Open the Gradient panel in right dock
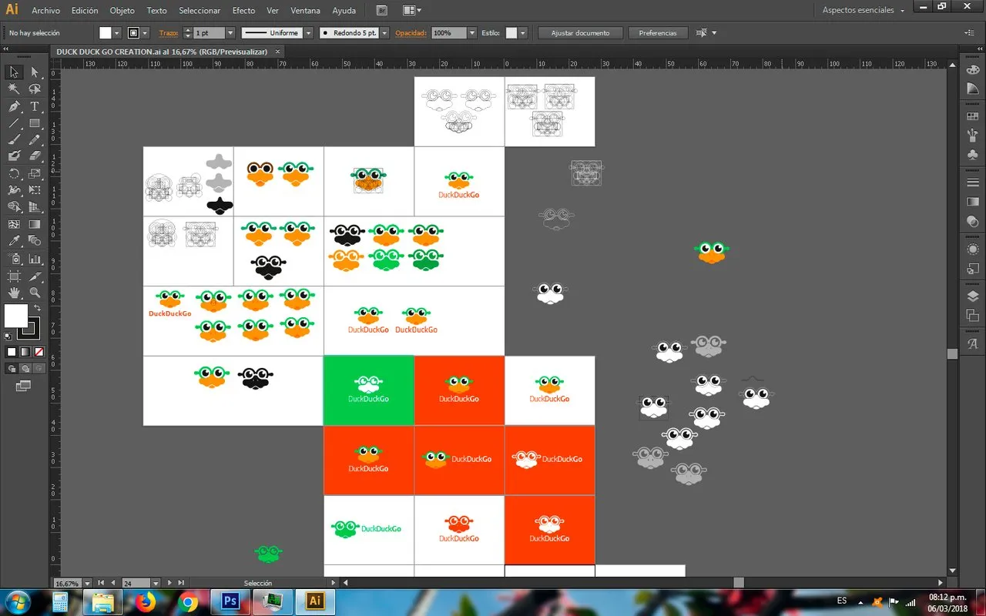 coord(972,202)
